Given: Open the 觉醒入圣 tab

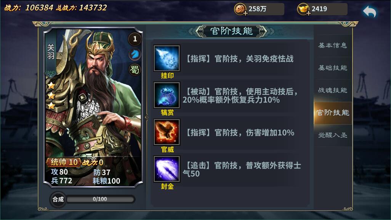Looking at the screenshot, I should 333,135.
